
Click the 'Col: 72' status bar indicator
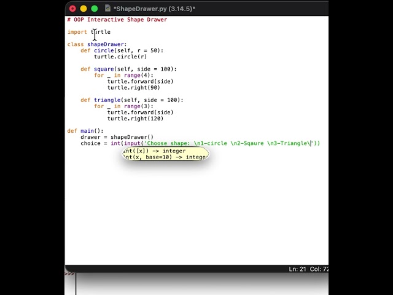click(x=319, y=269)
